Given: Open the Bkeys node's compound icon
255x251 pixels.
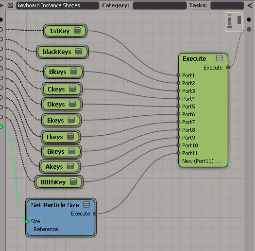Looking at the screenshot, I should tap(74, 72).
